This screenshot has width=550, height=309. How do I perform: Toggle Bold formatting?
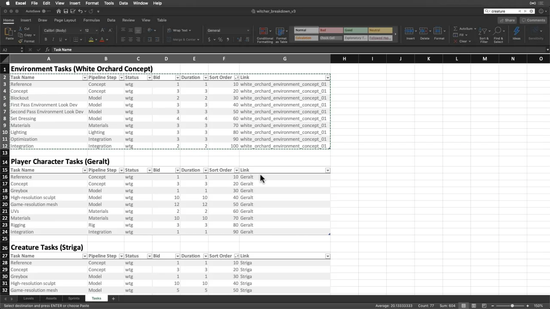(x=46, y=39)
